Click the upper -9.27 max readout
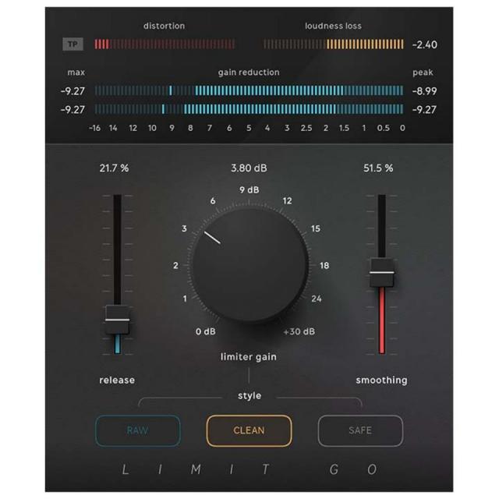Image resolution: width=499 pixels, height=499 pixels. coord(73,91)
